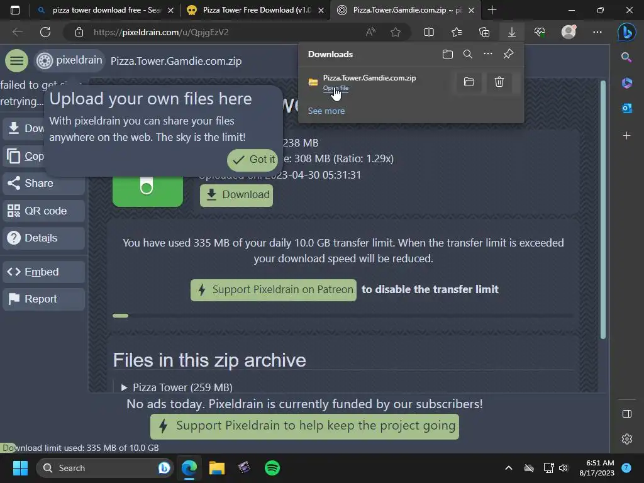Click the address bar URL
The height and width of the screenshot is (483, 644).
(x=160, y=32)
